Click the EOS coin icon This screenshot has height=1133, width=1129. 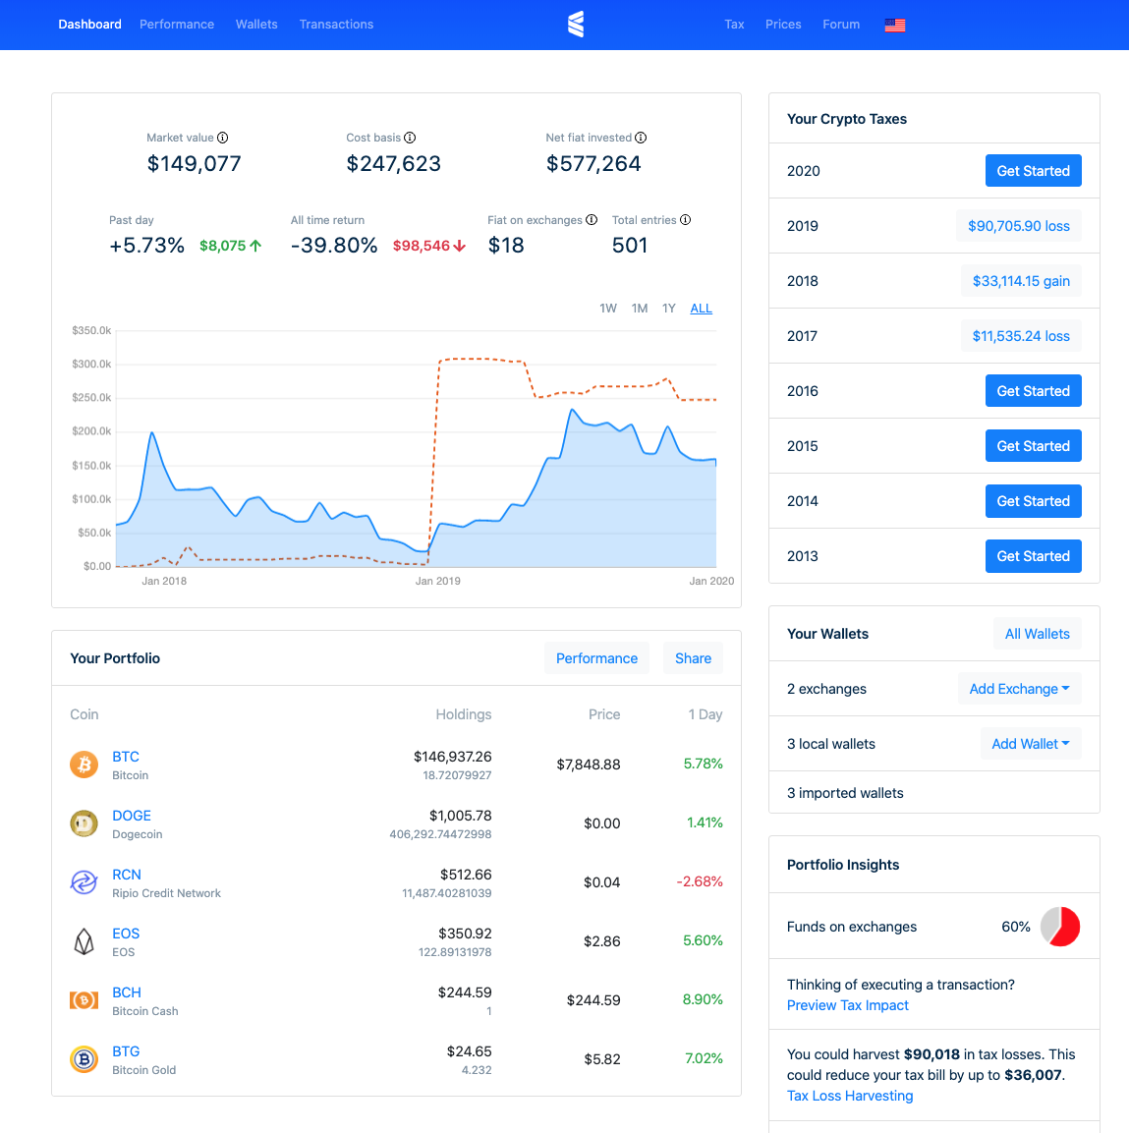[x=84, y=941]
